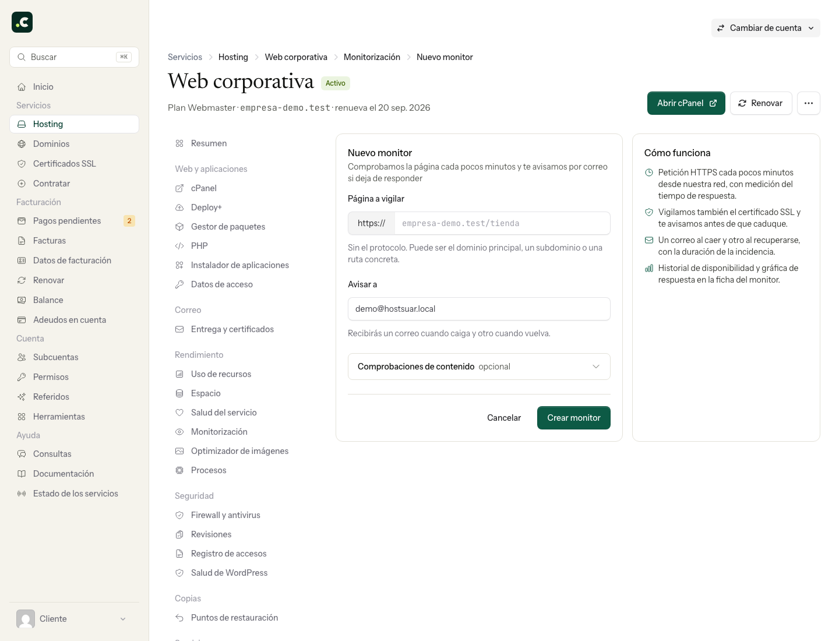
Task: Click the Abrir cPanel button
Action: tap(686, 103)
